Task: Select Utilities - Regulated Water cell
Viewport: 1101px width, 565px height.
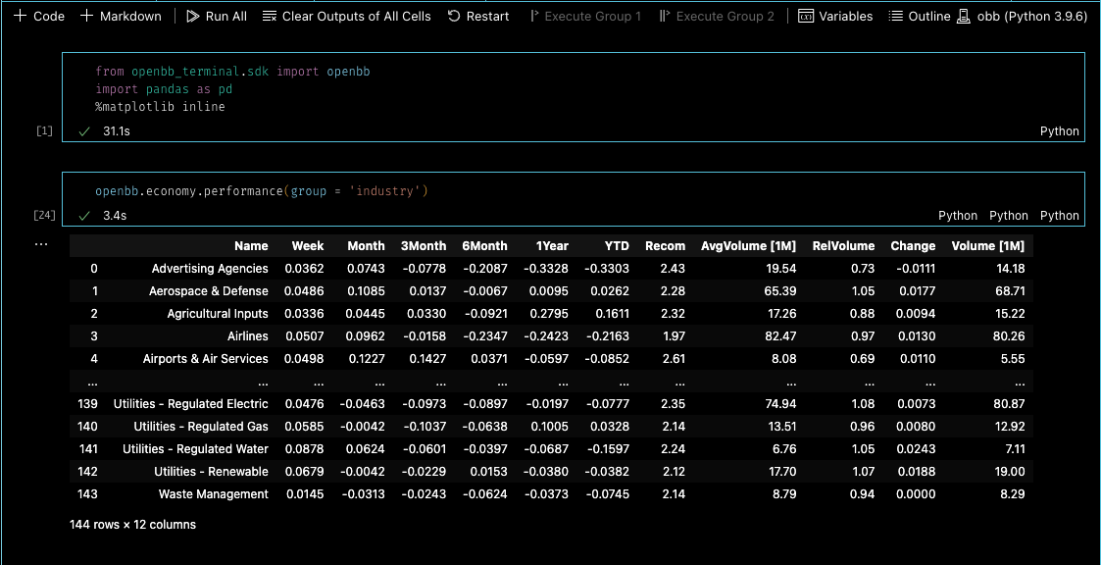Action: (x=195, y=448)
